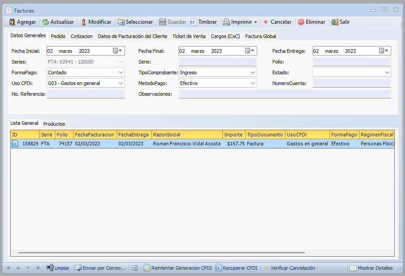Click in the Observaciones text field
This screenshot has height=276, width=405.
click(284, 94)
